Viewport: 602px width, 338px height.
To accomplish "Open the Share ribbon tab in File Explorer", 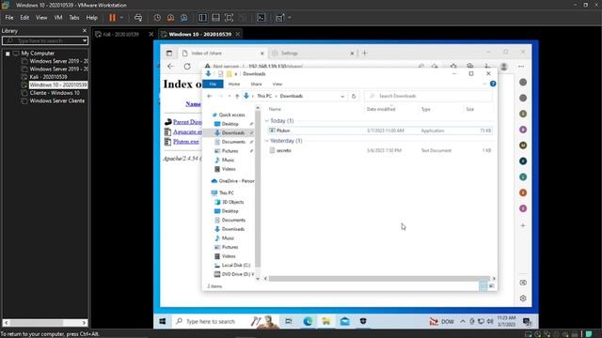I will (256, 84).
